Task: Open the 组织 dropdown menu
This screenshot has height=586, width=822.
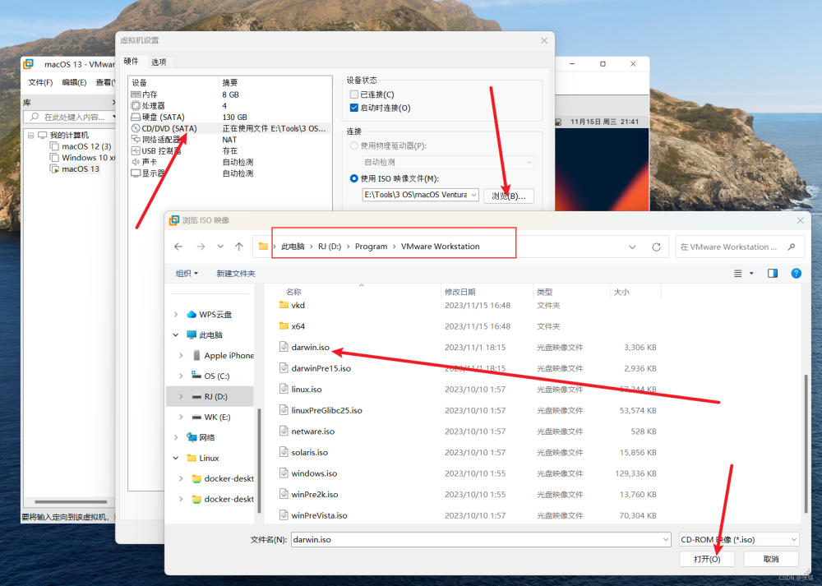Action: (187, 273)
